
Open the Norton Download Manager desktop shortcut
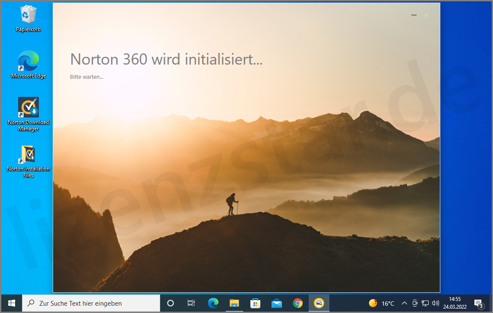click(x=28, y=108)
